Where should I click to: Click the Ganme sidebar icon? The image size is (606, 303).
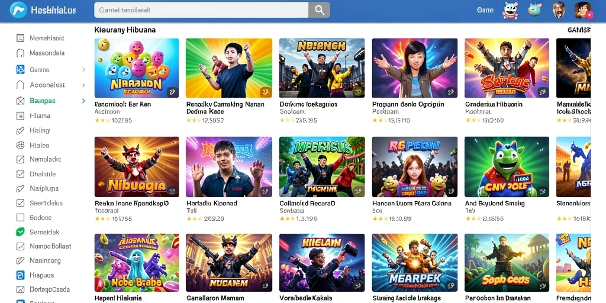(x=21, y=70)
